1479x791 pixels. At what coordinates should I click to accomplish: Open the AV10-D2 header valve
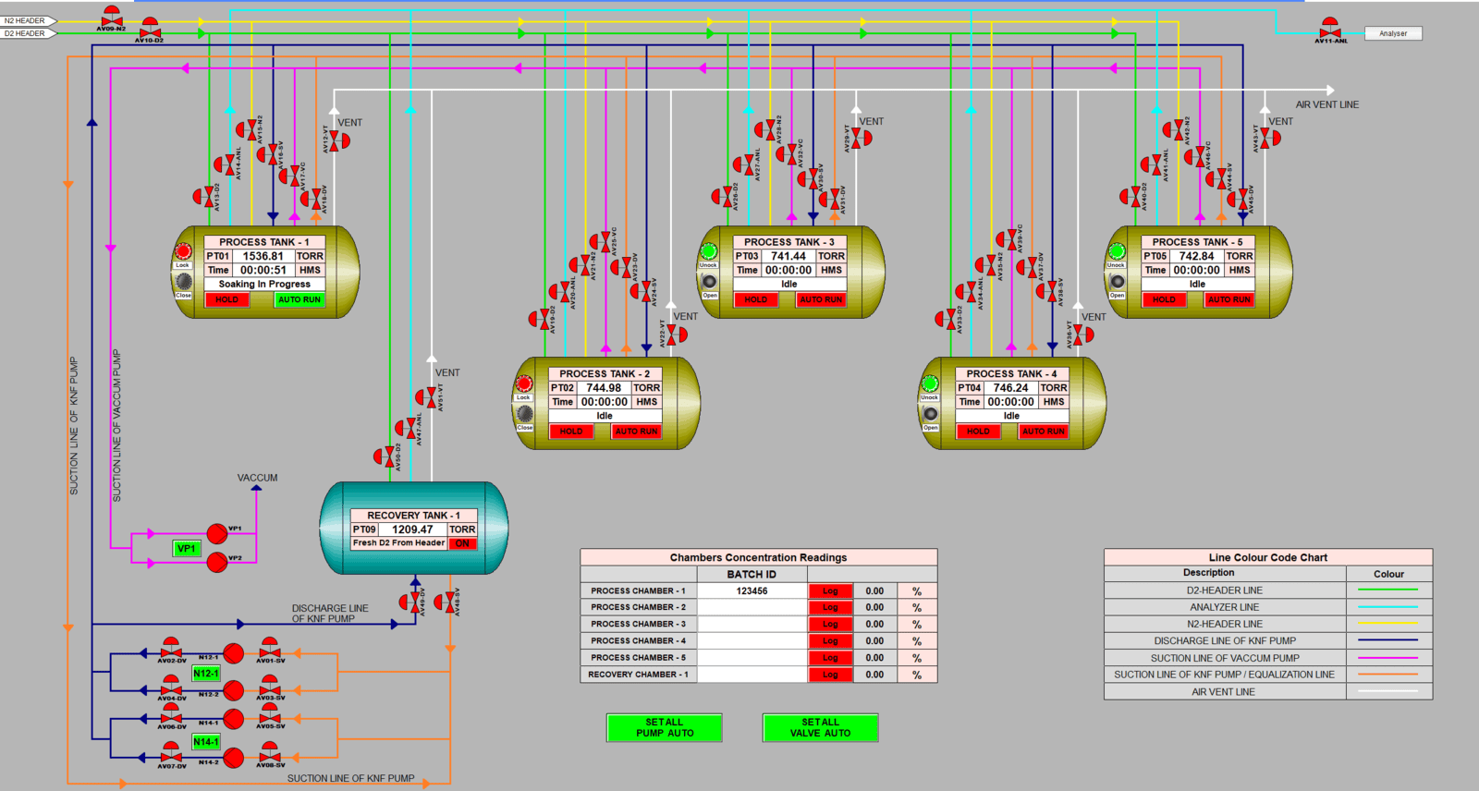click(x=149, y=30)
